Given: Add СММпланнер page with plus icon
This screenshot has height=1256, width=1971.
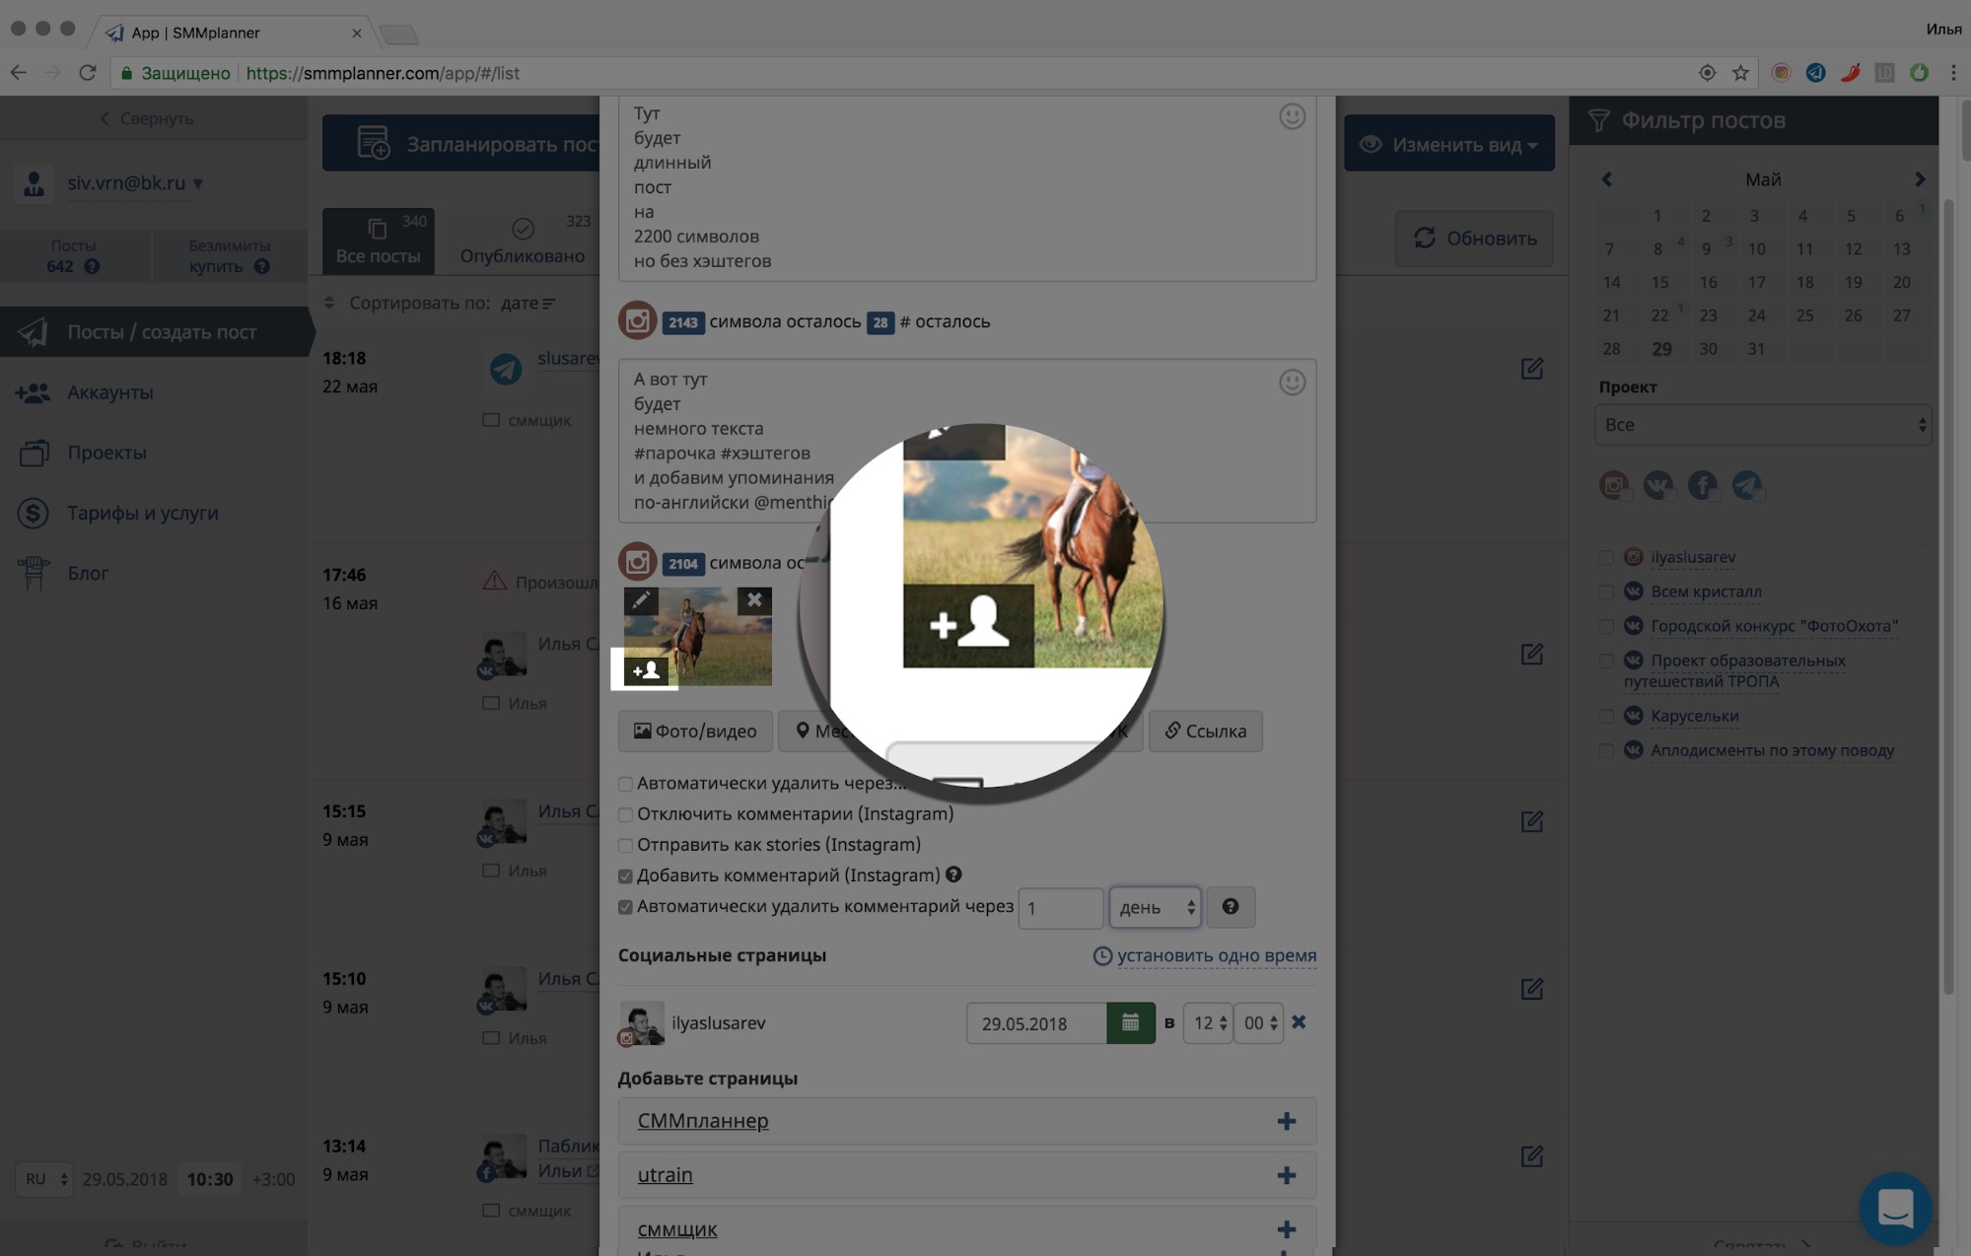Looking at the screenshot, I should coord(1286,1121).
